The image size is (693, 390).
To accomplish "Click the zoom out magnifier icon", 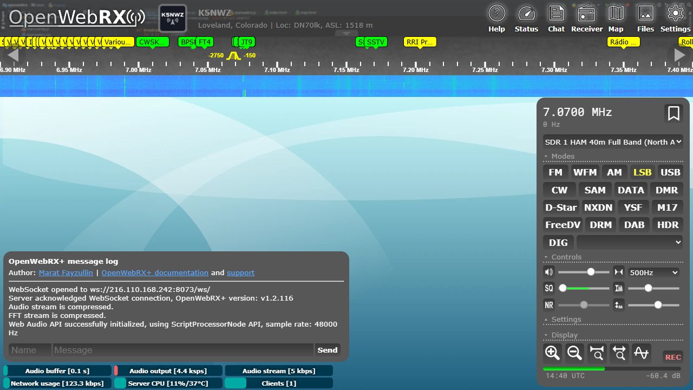I will point(574,353).
